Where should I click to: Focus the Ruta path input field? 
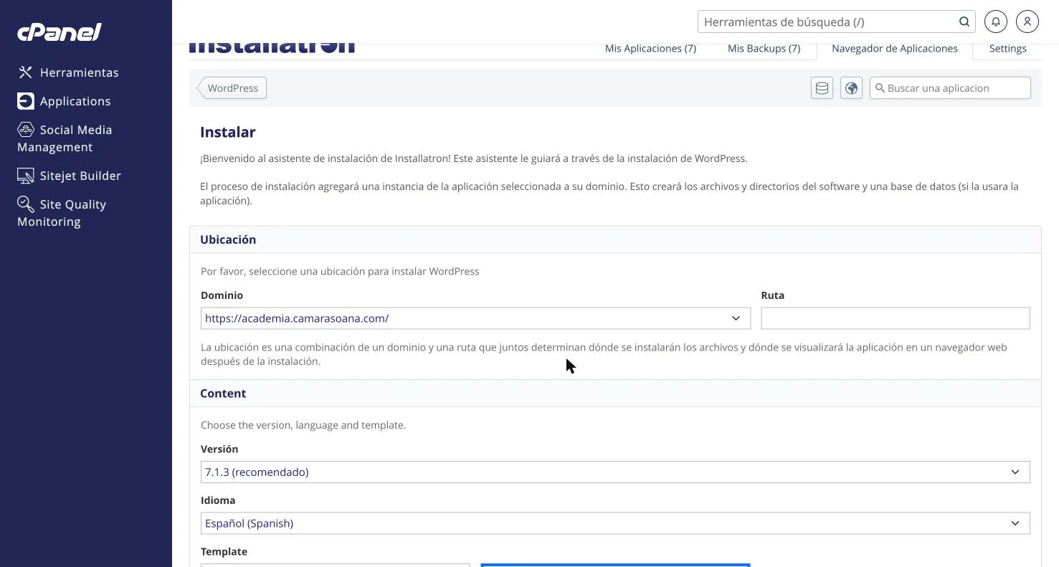coord(896,318)
